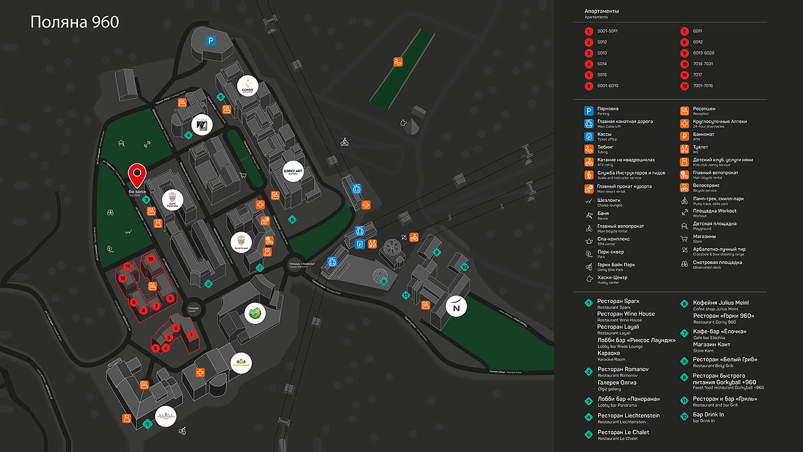Viewport: 803px width, 452px height.
Task: Select the teal marker 9 on the map
Action: pyautogui.click(x=436, y=252)
